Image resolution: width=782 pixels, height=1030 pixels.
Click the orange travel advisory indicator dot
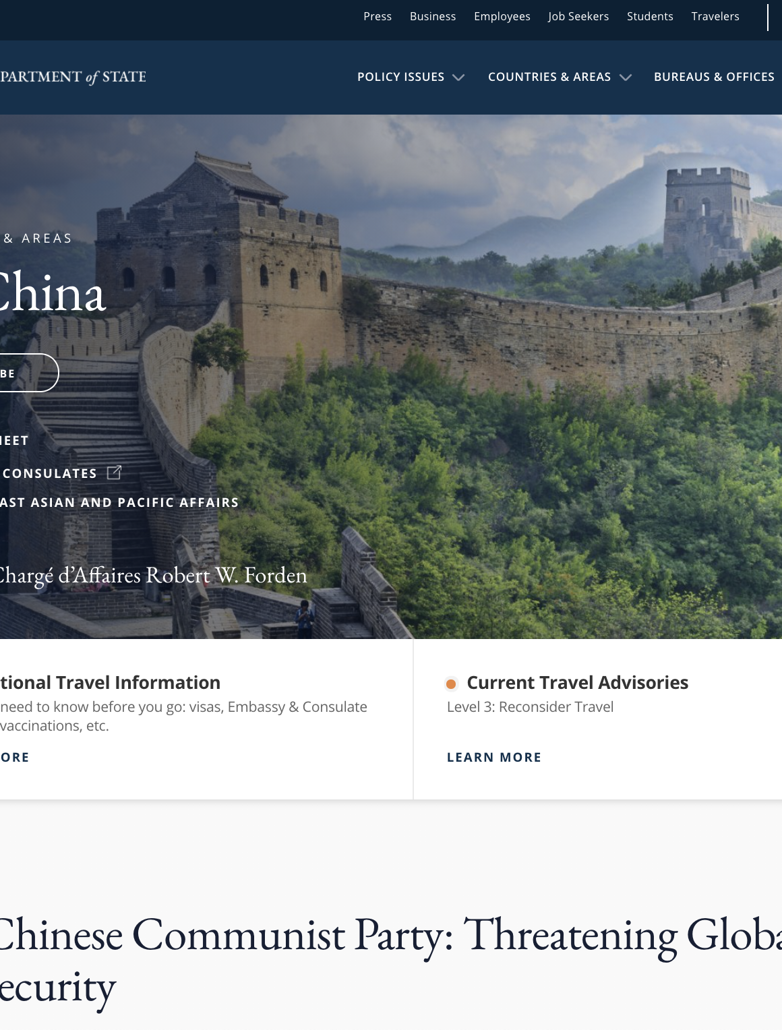pos(451,684)
